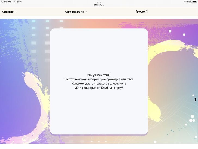
Task: Click the "Жди свой приз на Клубную карту!" text
Action: click(99, 88)
